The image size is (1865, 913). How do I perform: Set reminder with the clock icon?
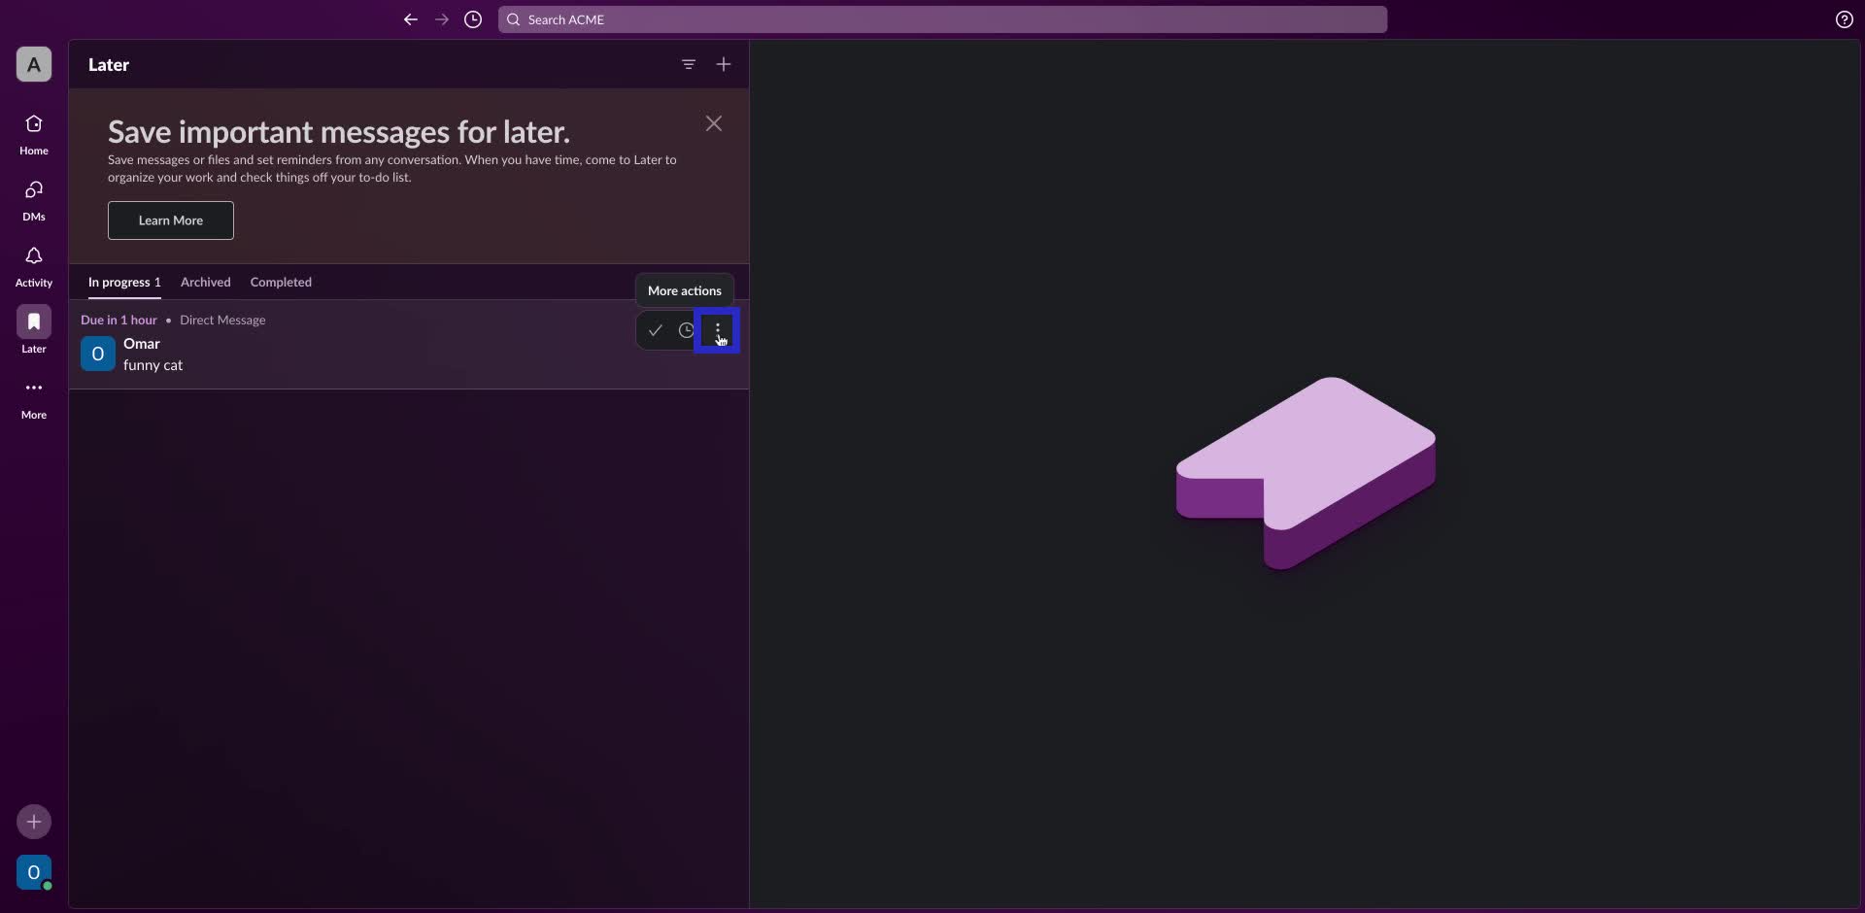tap(686, 331)
